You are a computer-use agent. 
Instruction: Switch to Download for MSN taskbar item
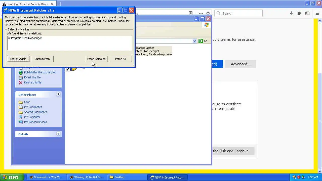(46, 177)
